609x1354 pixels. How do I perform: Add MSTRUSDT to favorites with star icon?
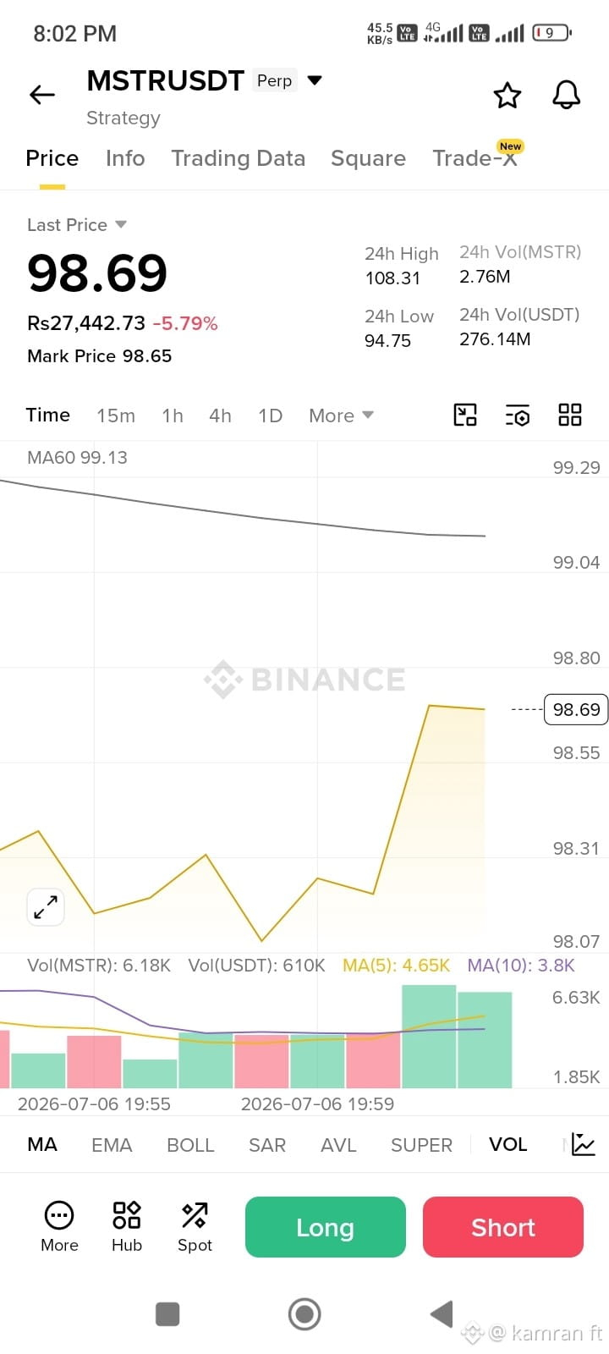click(507, 95)
